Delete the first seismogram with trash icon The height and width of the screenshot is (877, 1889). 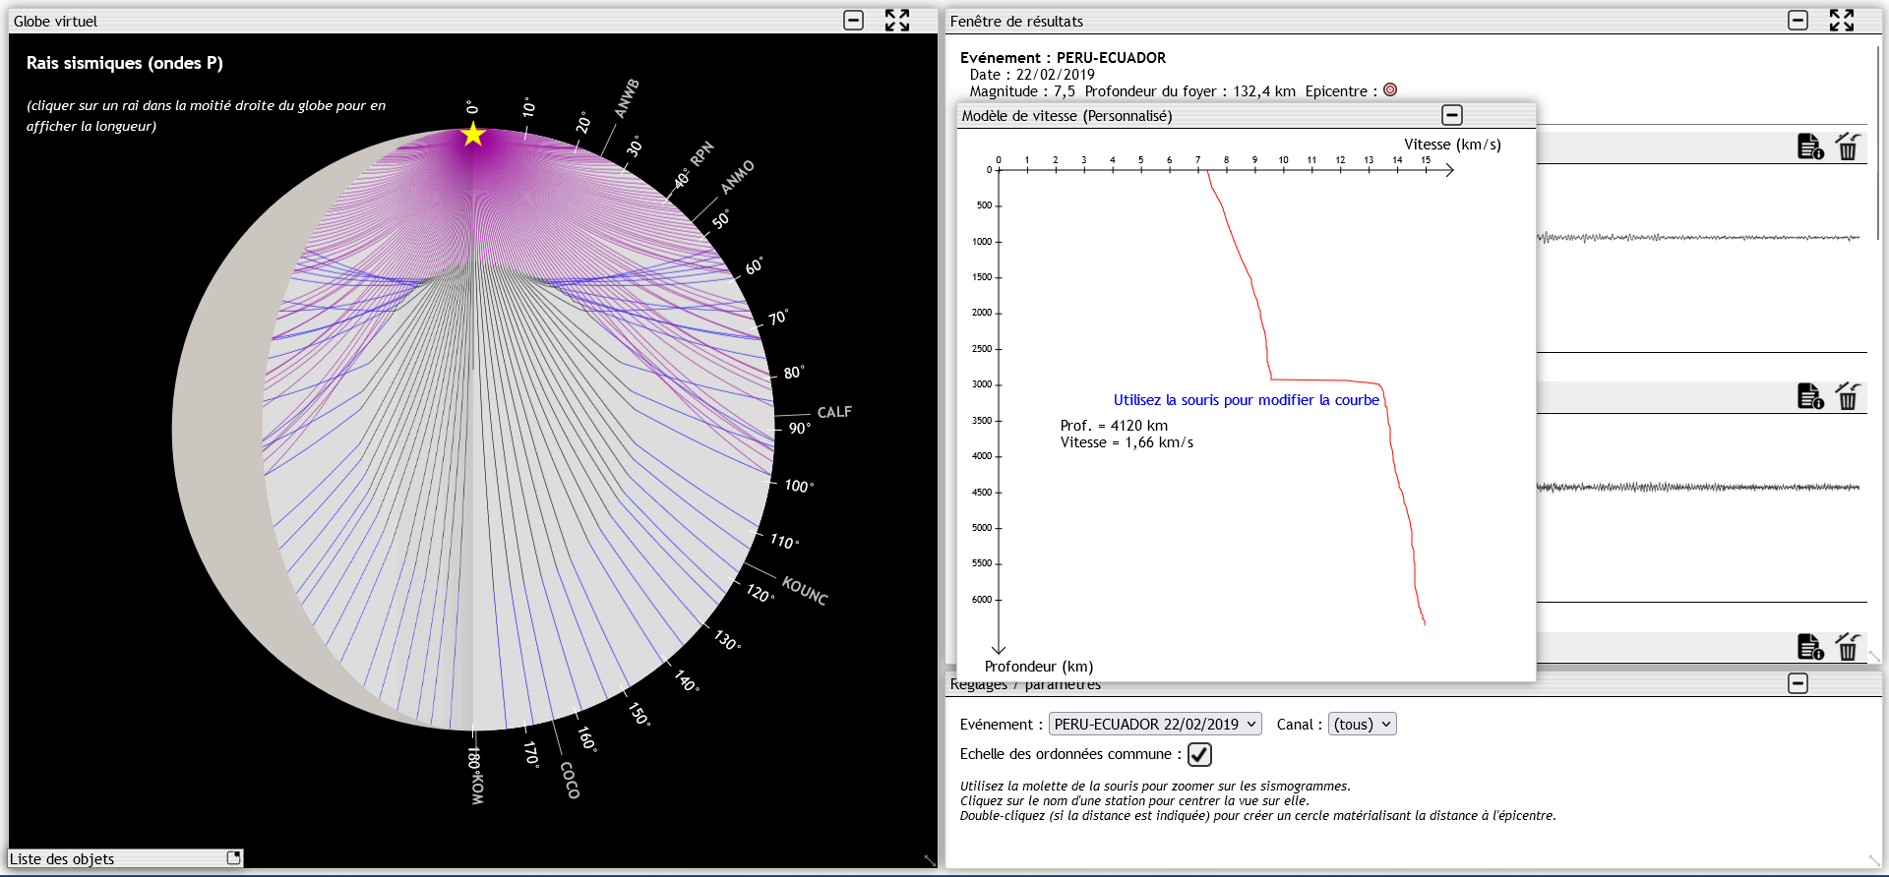click(1848, 146)
